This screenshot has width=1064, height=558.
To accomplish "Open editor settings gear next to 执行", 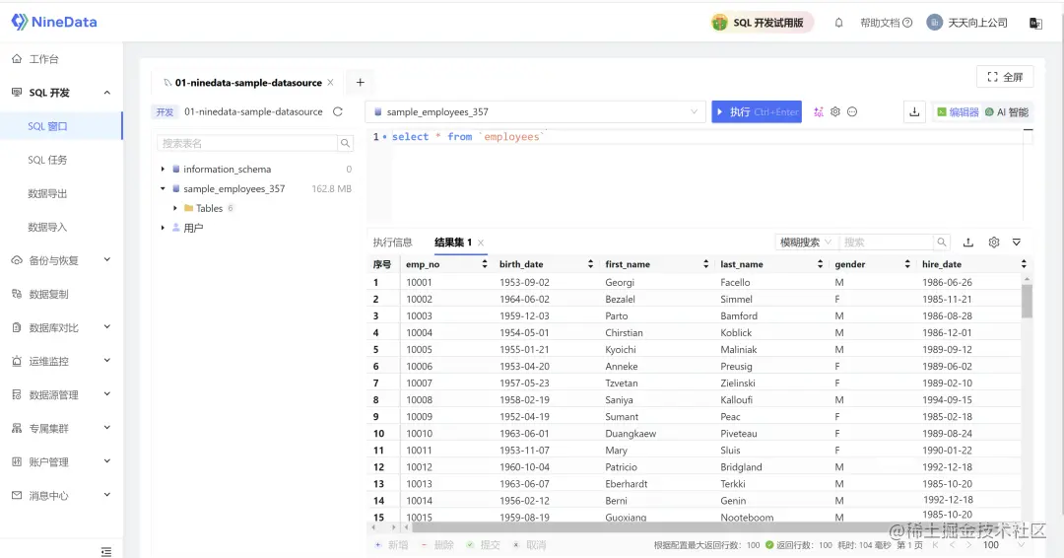I will (x=835, y=112).
